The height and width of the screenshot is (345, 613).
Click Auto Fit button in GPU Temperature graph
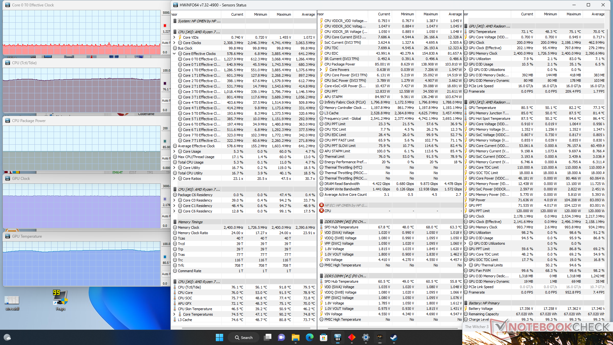[x=165, y=274]
